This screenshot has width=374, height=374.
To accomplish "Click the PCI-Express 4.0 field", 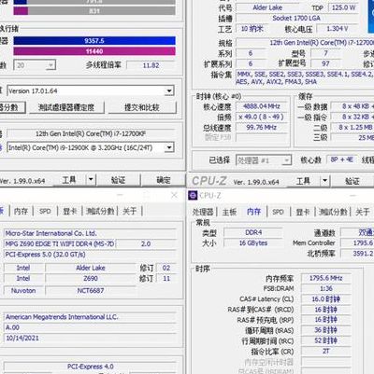I will point(91,367).
